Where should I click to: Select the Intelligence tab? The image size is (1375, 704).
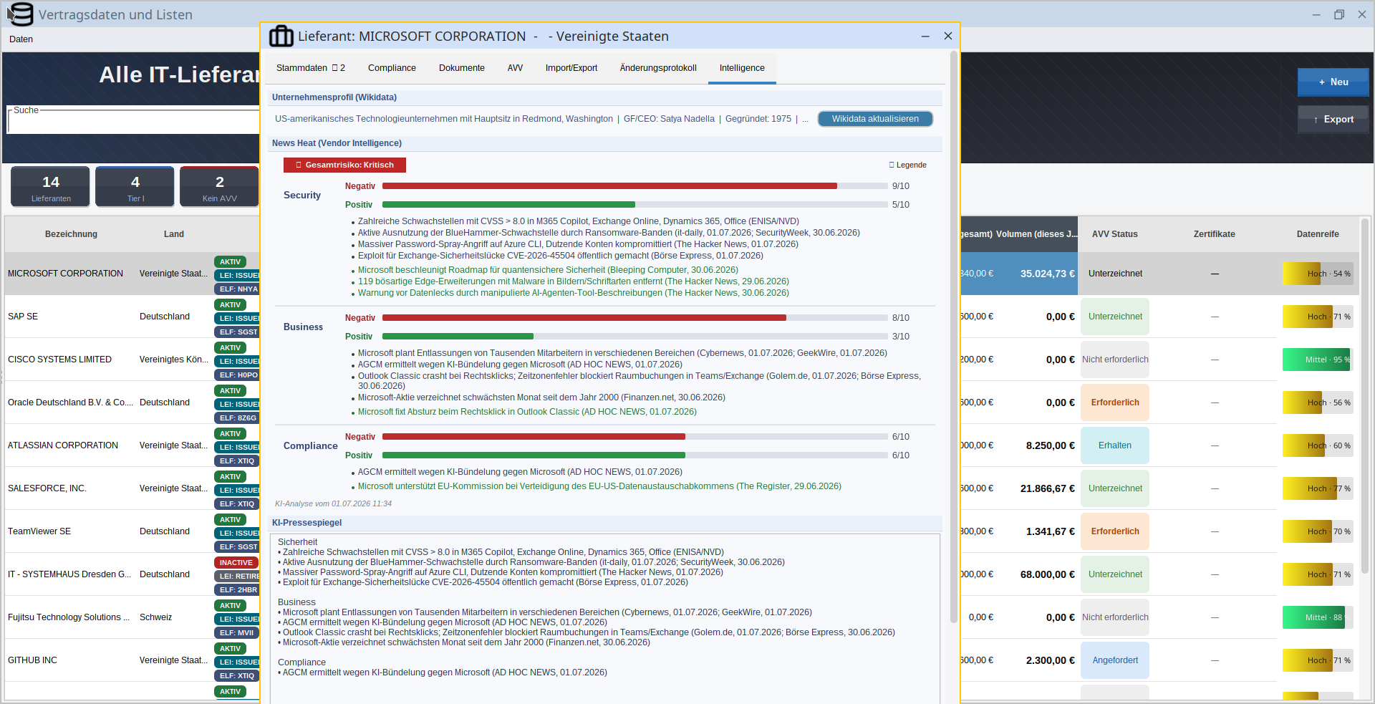coord(742,68)
